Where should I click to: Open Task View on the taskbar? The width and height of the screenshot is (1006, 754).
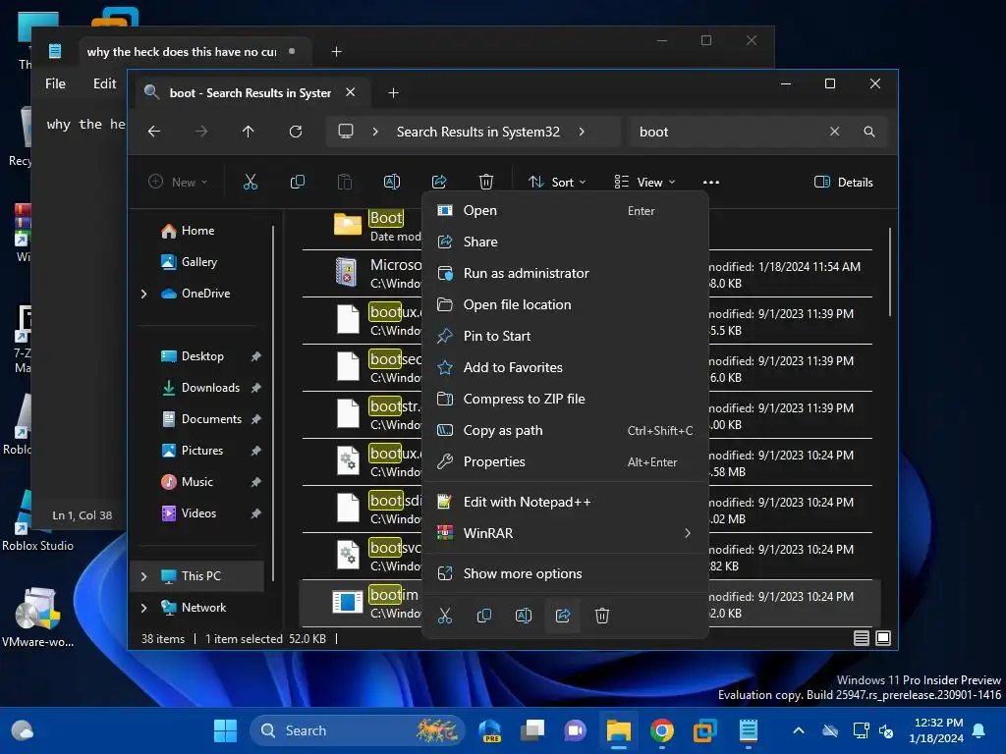pos(532,730)
